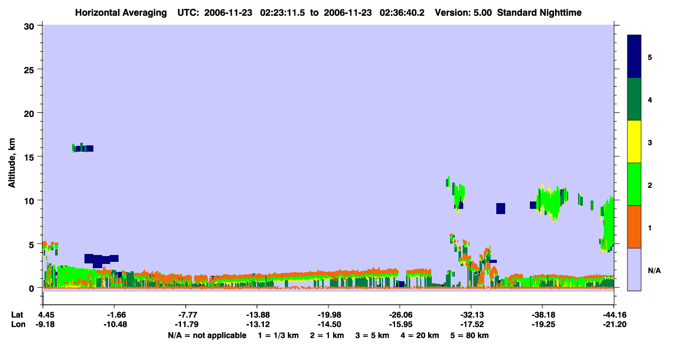This screenshot has width=682, height=350.
Task: Click the '2 = 1 km' legend entry
Action: click(327, 335)
